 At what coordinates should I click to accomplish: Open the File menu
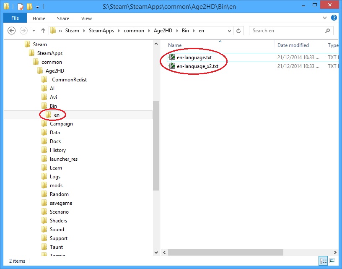coord(15,18)
